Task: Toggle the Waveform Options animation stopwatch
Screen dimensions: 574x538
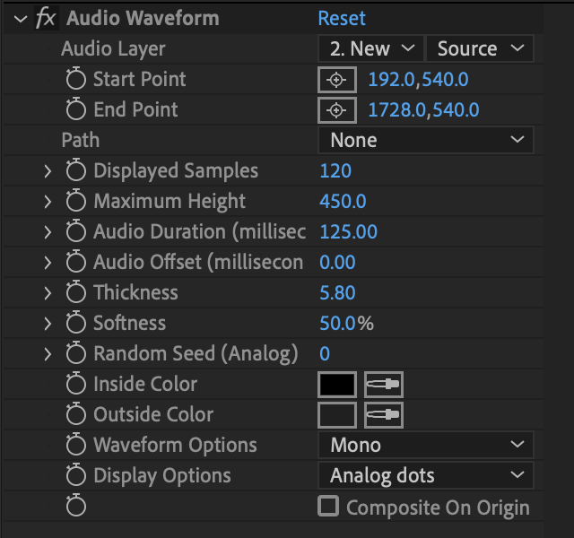Action: coord(76,446)
